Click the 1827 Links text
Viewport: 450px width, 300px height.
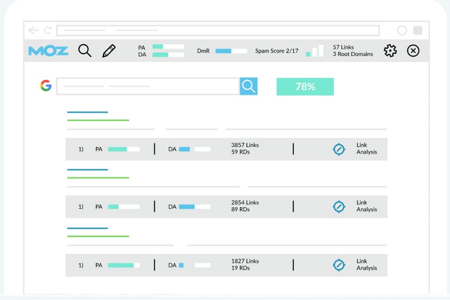[245, 261]
